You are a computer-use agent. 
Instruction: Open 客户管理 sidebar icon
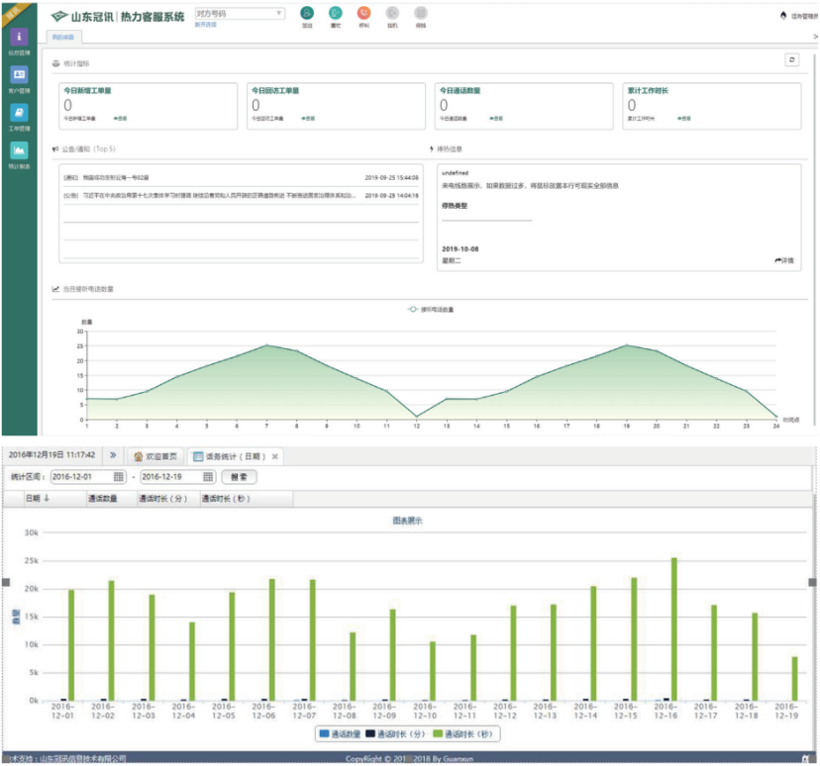pyautogui.click(x=19, y=74)
